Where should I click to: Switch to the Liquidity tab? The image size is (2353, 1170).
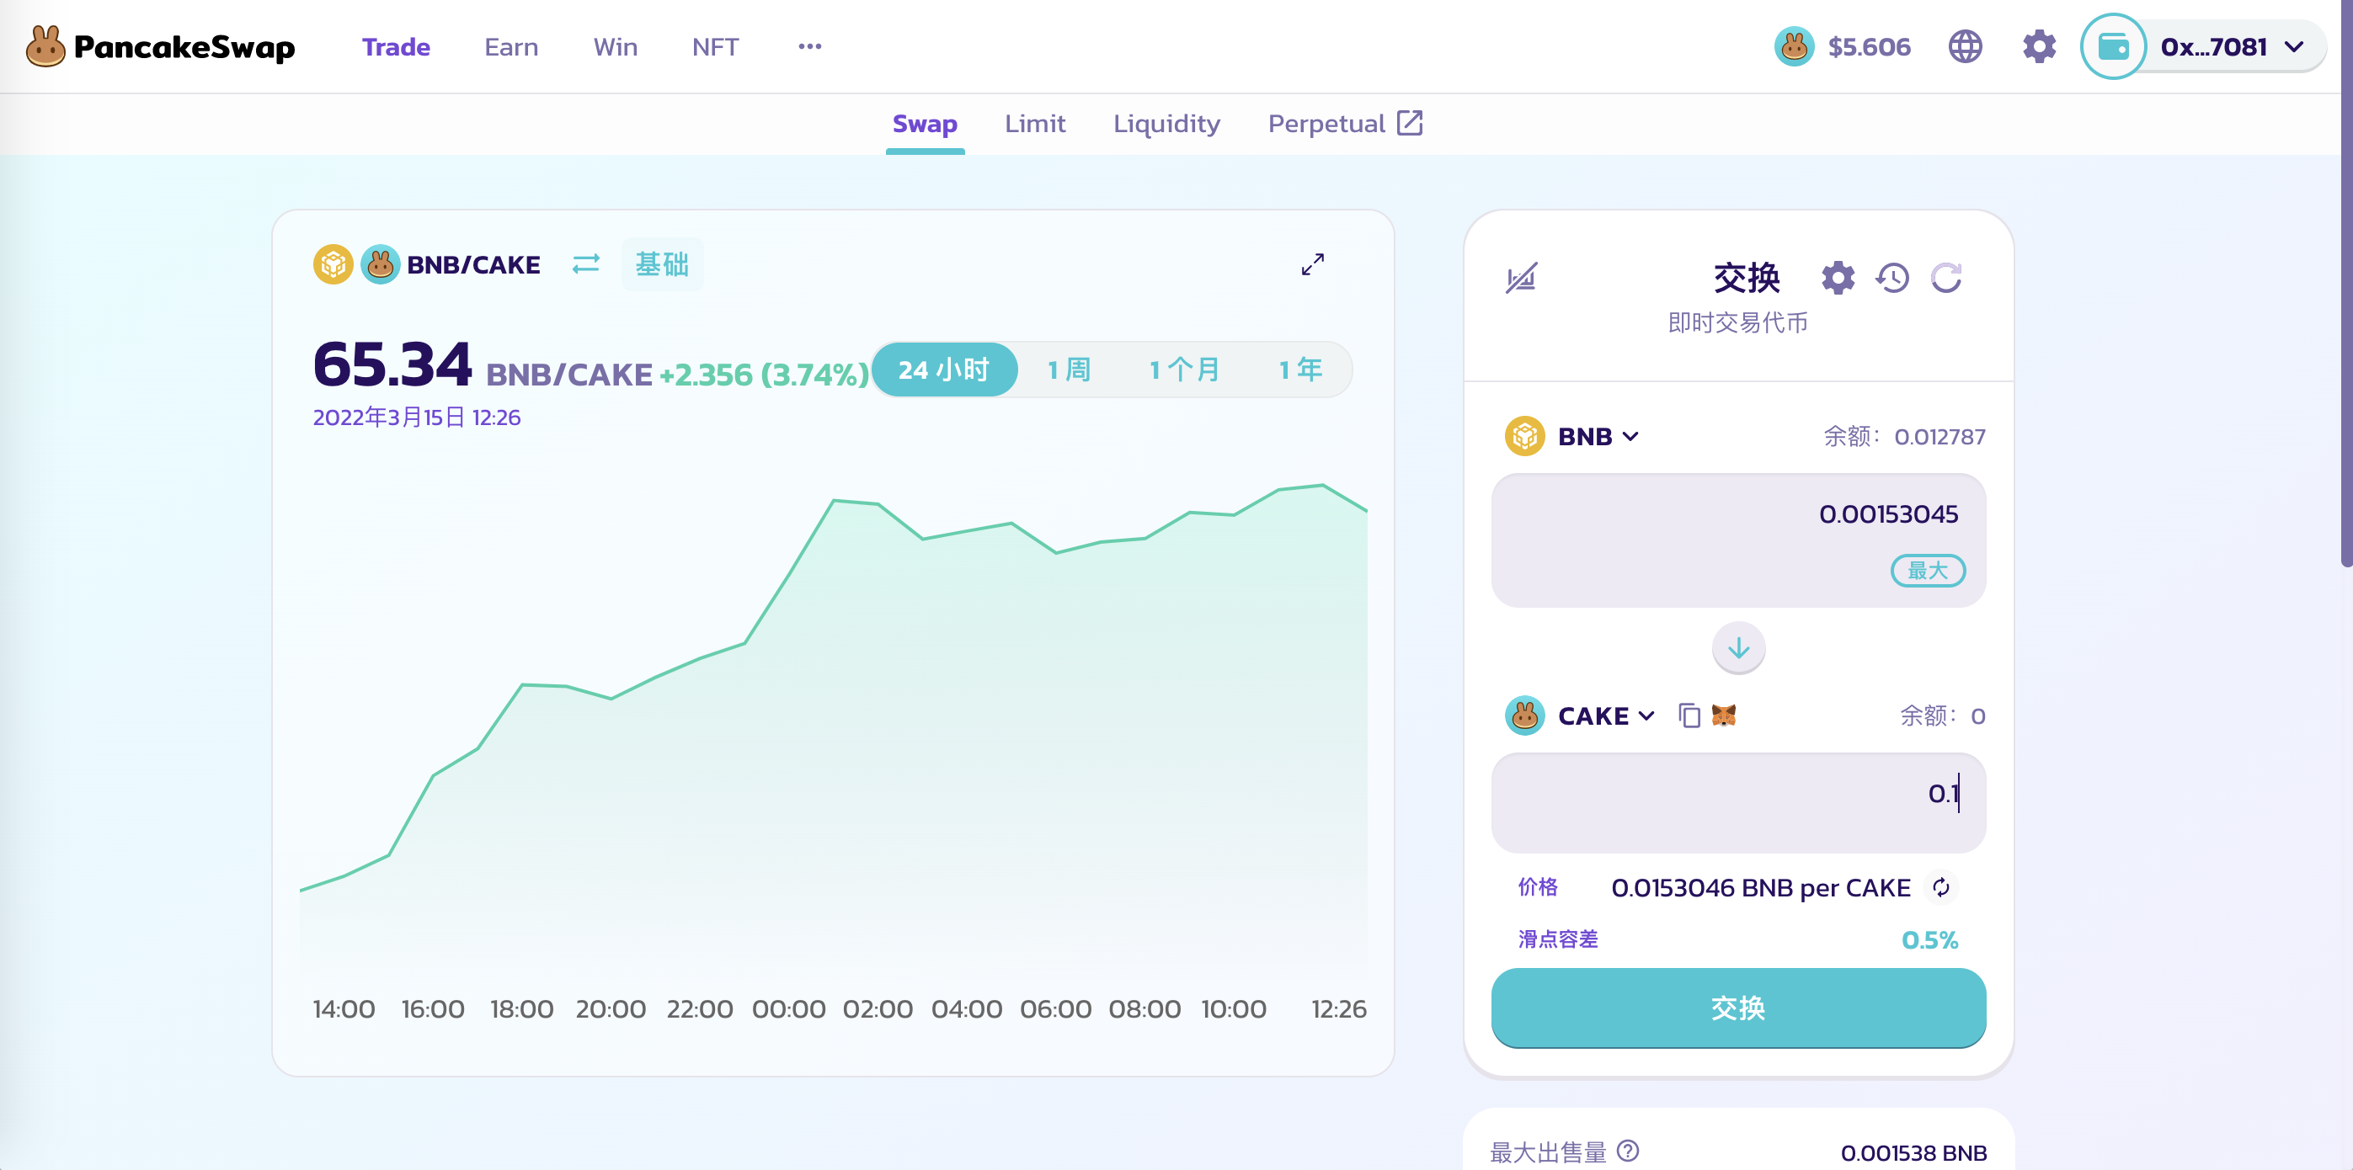tap(1166, 123)
